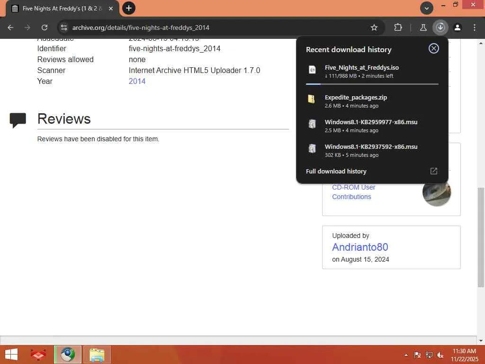Open the Windows Start button
The height and width of the screenshot is (364, 485).
[11, 355]
